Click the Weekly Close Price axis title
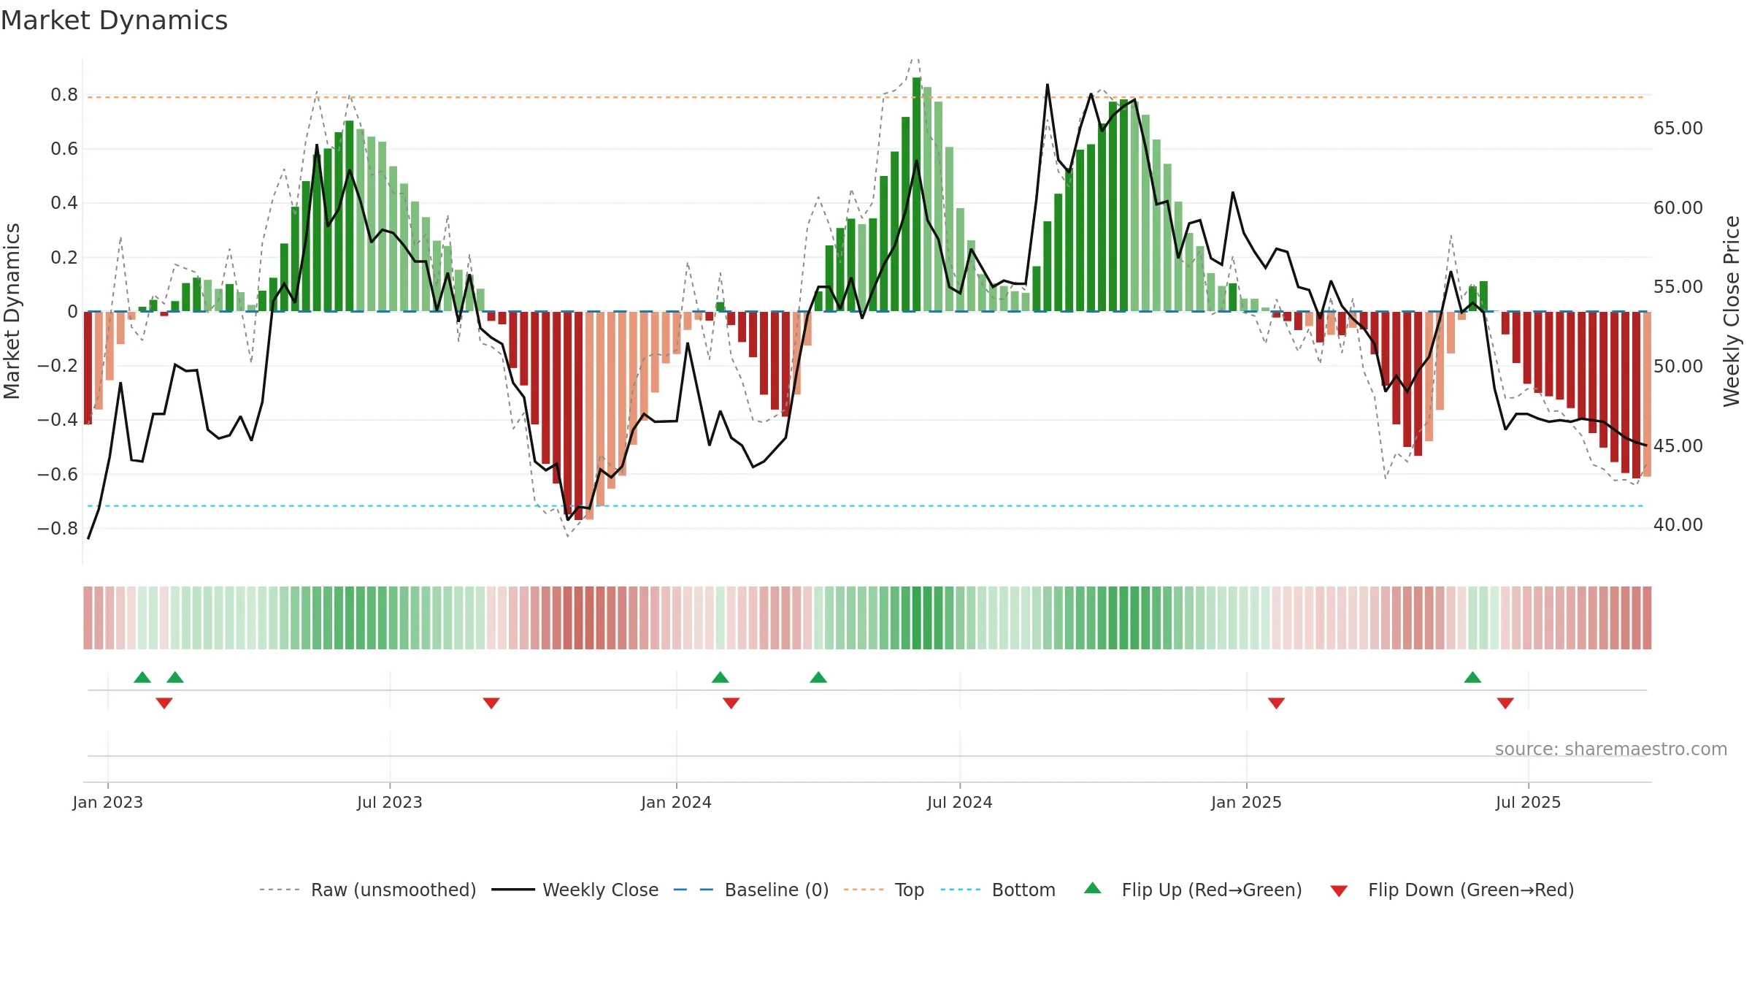Screen dimensions: 1752x986 (1732, 311)
